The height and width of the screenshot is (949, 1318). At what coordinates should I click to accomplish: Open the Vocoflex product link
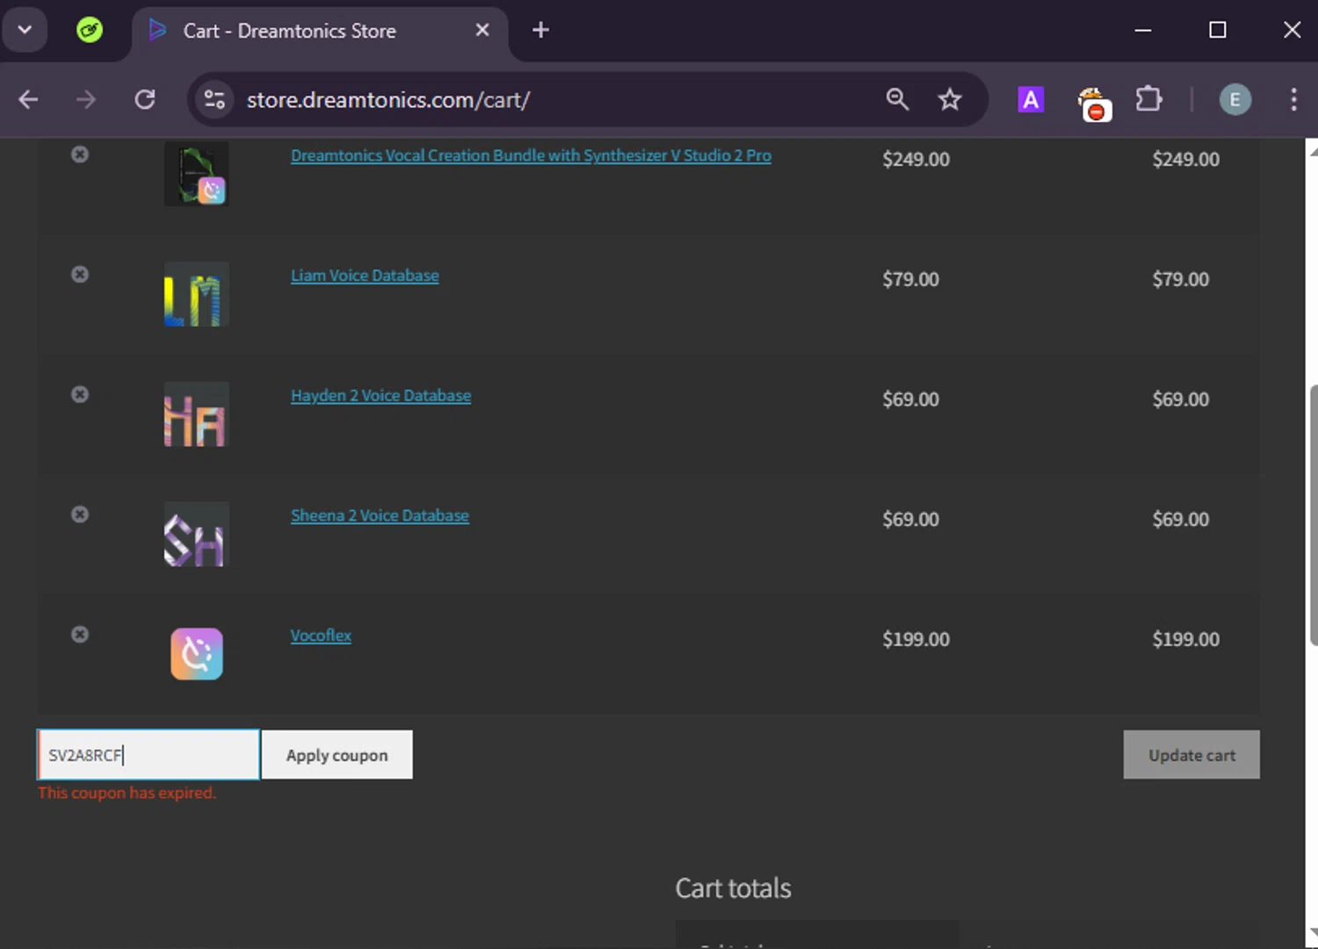point(321,636)
